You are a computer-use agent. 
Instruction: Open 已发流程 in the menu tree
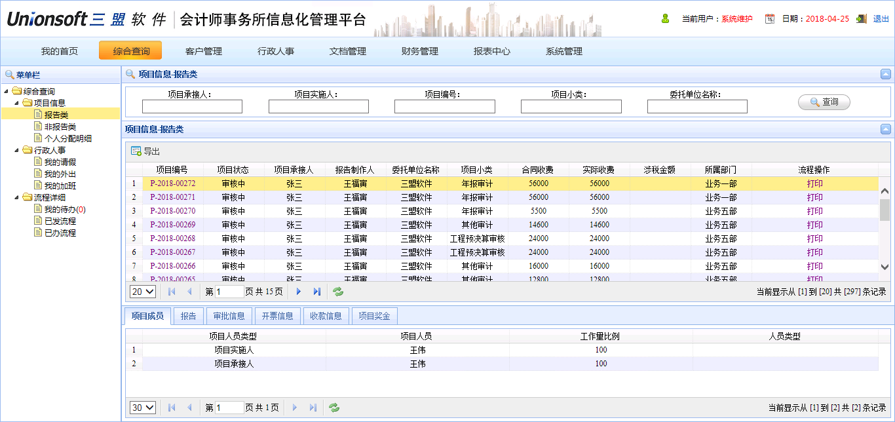point(60,221)
